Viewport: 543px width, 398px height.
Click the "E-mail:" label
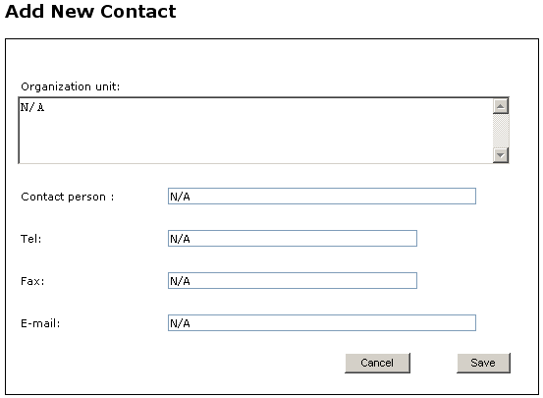tap(40, 323)
